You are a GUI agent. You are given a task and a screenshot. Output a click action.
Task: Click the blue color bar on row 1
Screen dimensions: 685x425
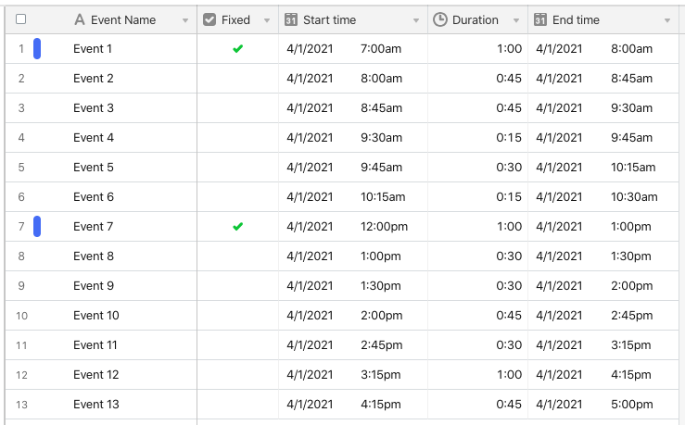pos(37,48)
